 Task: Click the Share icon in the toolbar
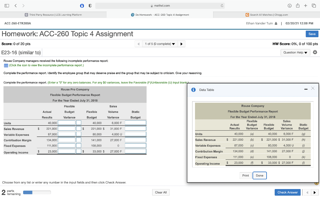[x=297, y=6]
